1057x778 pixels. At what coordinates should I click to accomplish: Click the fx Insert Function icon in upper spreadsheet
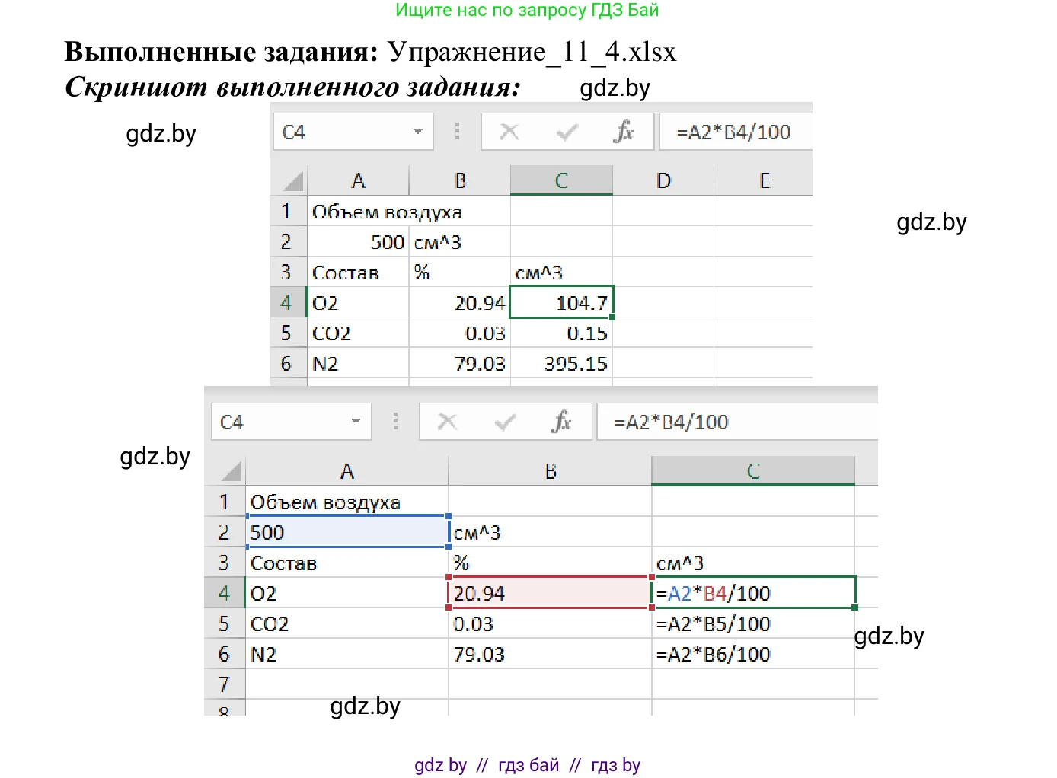(624, 132)
